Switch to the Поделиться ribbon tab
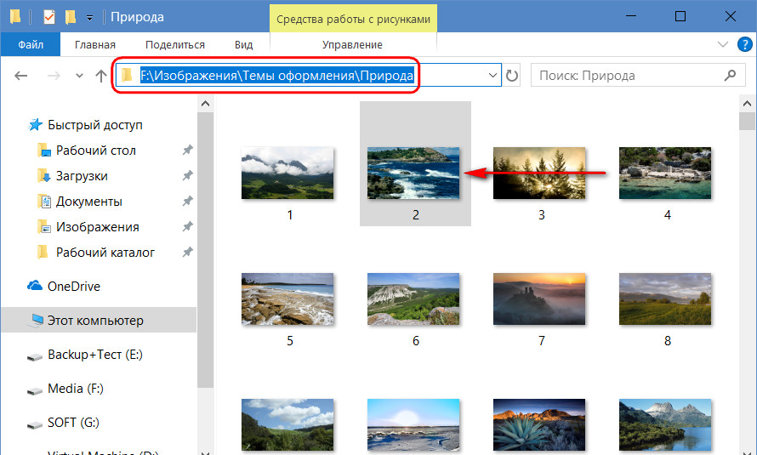The width and height of the screenshot is (757, 455). tap(174, 44)
